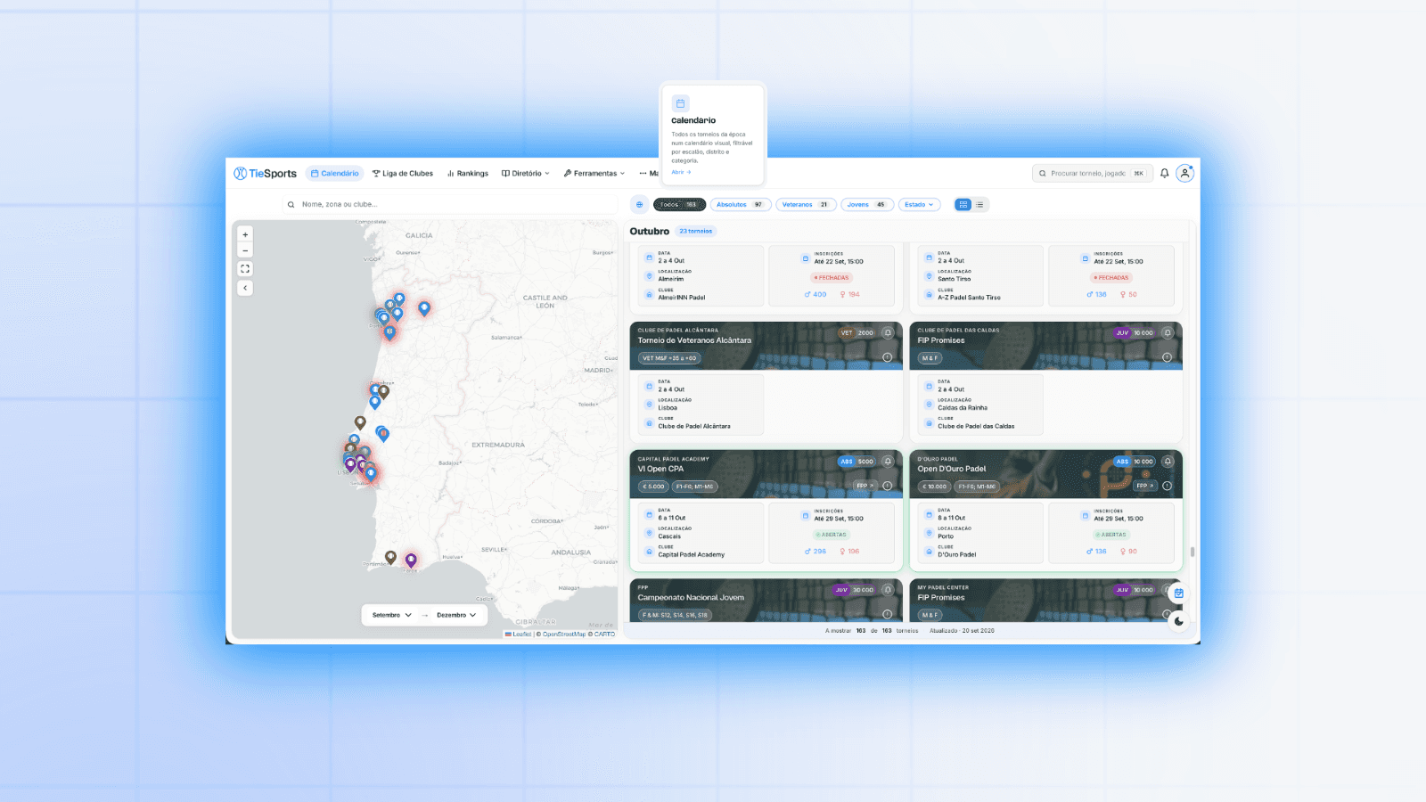The image size is (1426, 802).
Task: Open notifications bell in header
Action: [x=1164, y=174]
